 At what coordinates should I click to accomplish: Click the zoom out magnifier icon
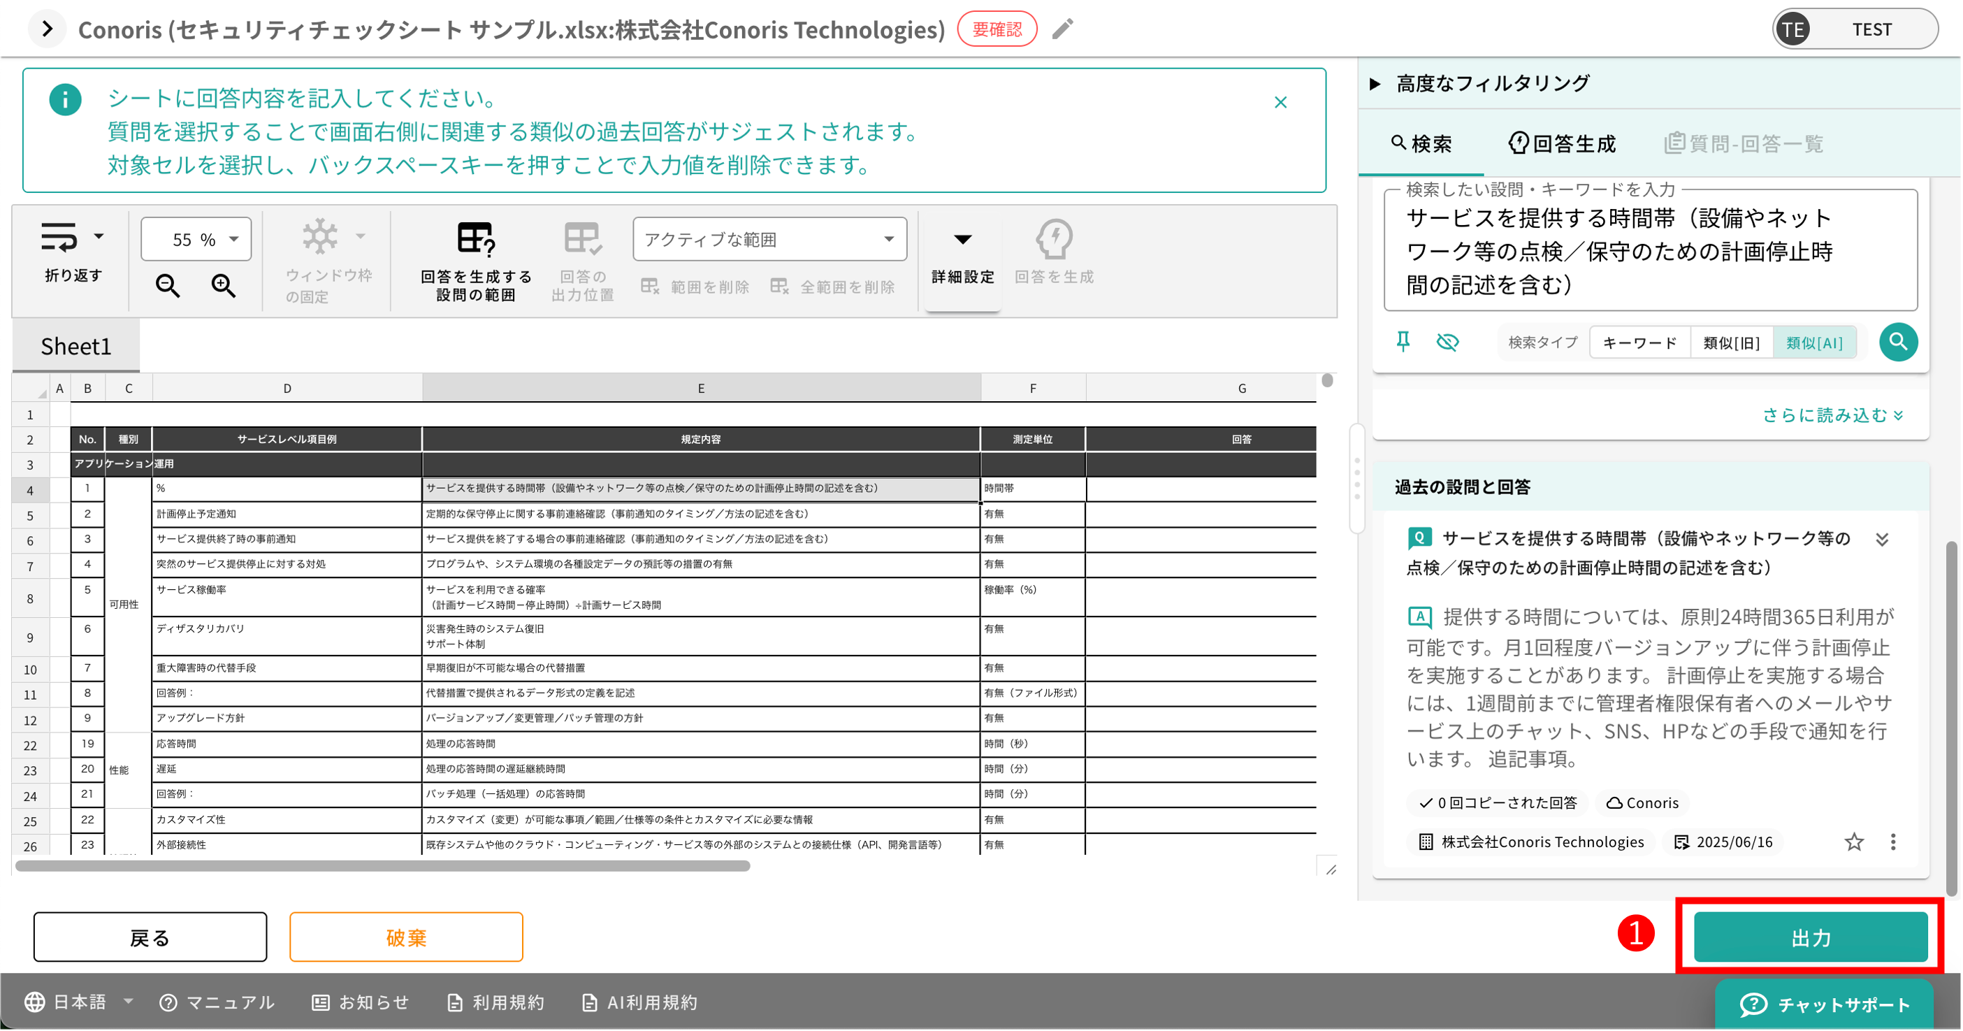pyautogui.click(x=168, y=286)
